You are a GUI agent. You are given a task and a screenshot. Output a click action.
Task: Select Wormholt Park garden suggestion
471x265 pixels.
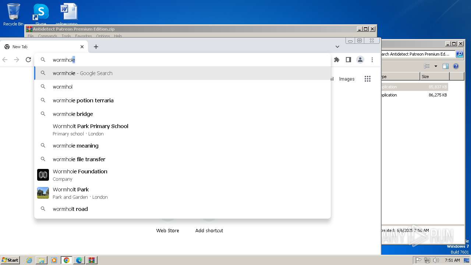tap(183, 193)
